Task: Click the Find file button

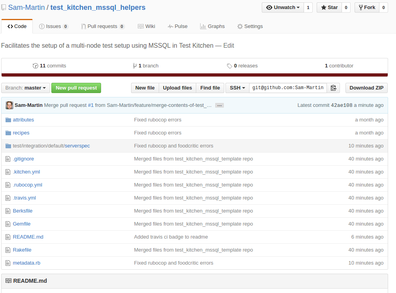Action: click(x=210, y=88)
